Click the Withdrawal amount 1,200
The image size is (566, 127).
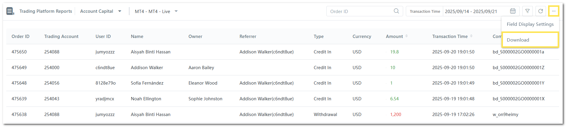(395, 115)
